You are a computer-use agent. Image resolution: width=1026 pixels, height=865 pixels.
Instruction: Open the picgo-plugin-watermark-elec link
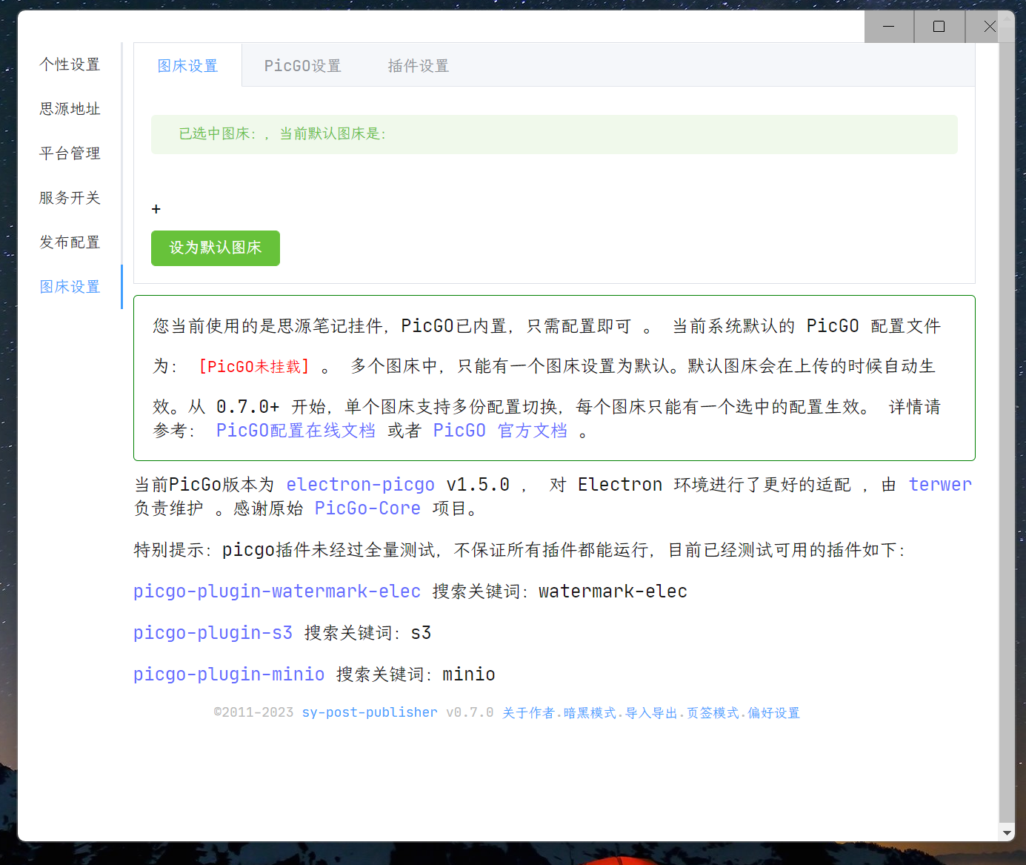276,591
